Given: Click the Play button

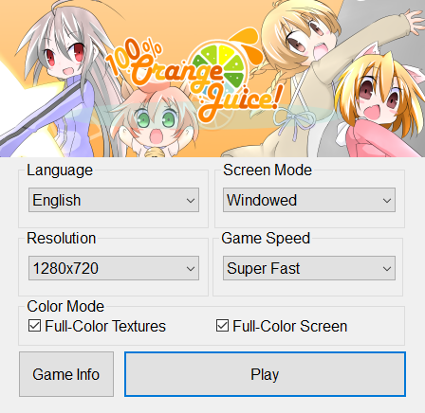Looking at the screenshot, I should [x=265, y=374].
